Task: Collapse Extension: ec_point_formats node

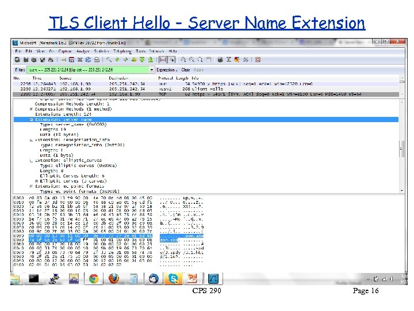Action: [x=32, y=186]
